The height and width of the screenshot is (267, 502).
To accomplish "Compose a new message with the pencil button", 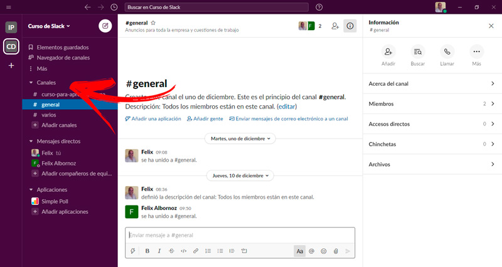I will (x=105, y=26).
